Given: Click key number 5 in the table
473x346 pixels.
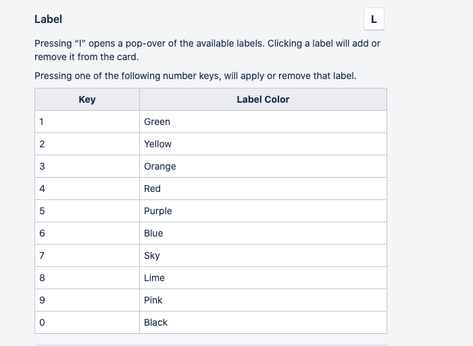Looking at the screenshot, I should 42,211.
